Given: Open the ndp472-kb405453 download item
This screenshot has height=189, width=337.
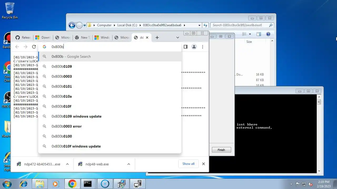Looking at the screenshot, I should tap(39, 164).
